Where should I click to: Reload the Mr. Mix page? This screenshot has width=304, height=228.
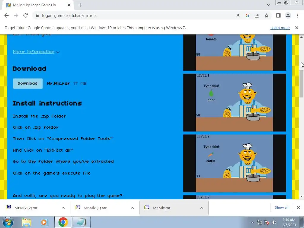26,15
